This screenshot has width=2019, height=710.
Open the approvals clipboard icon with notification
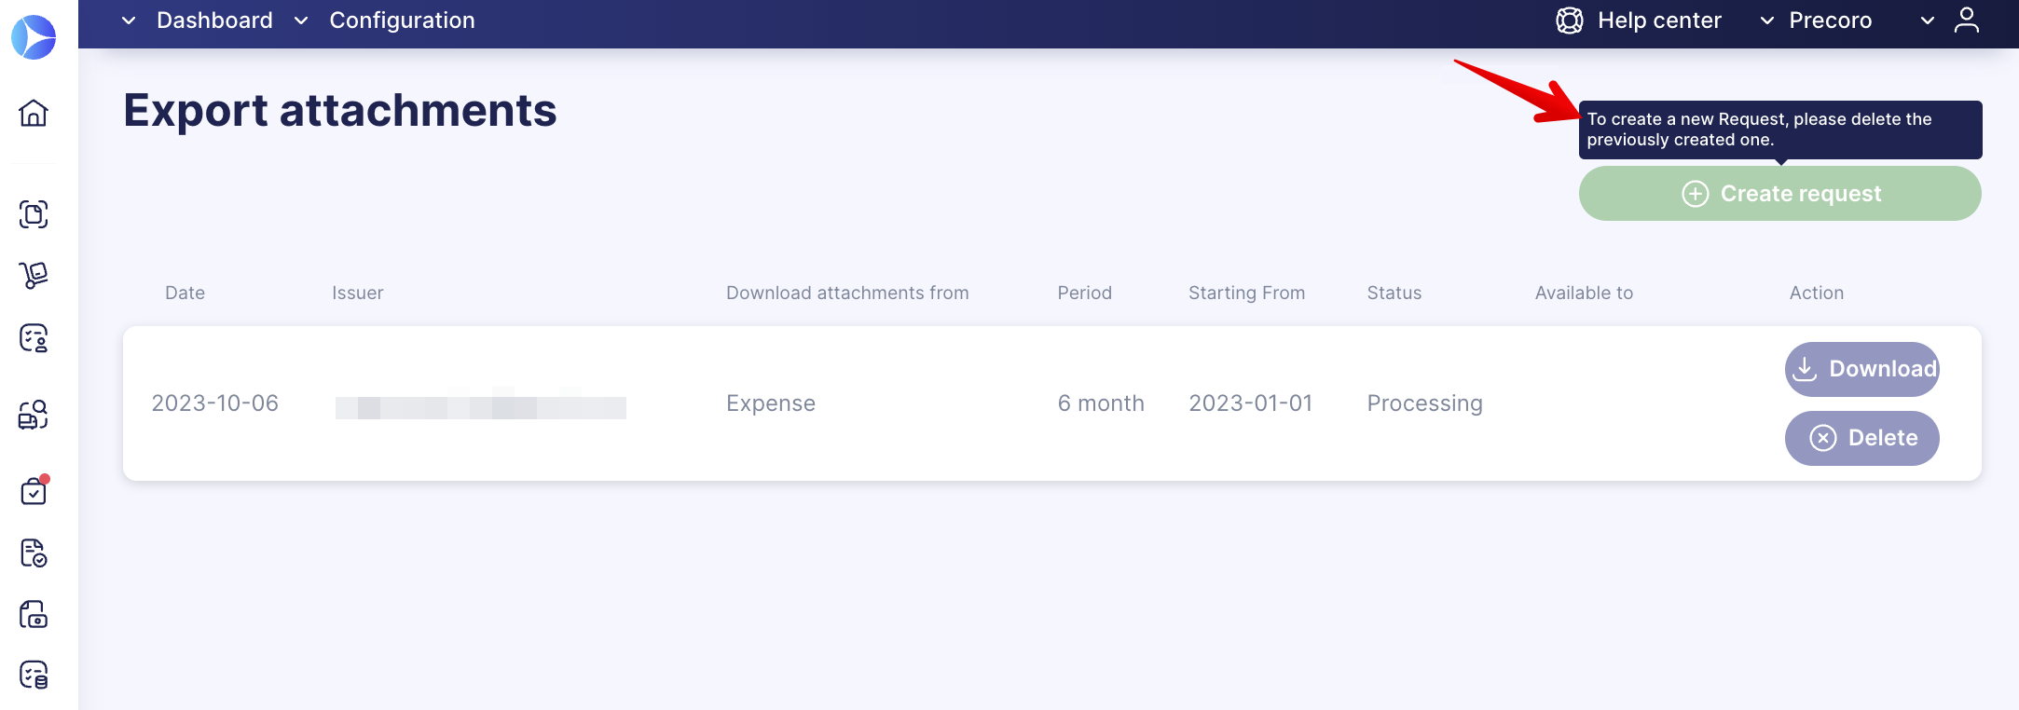(34, 490)
